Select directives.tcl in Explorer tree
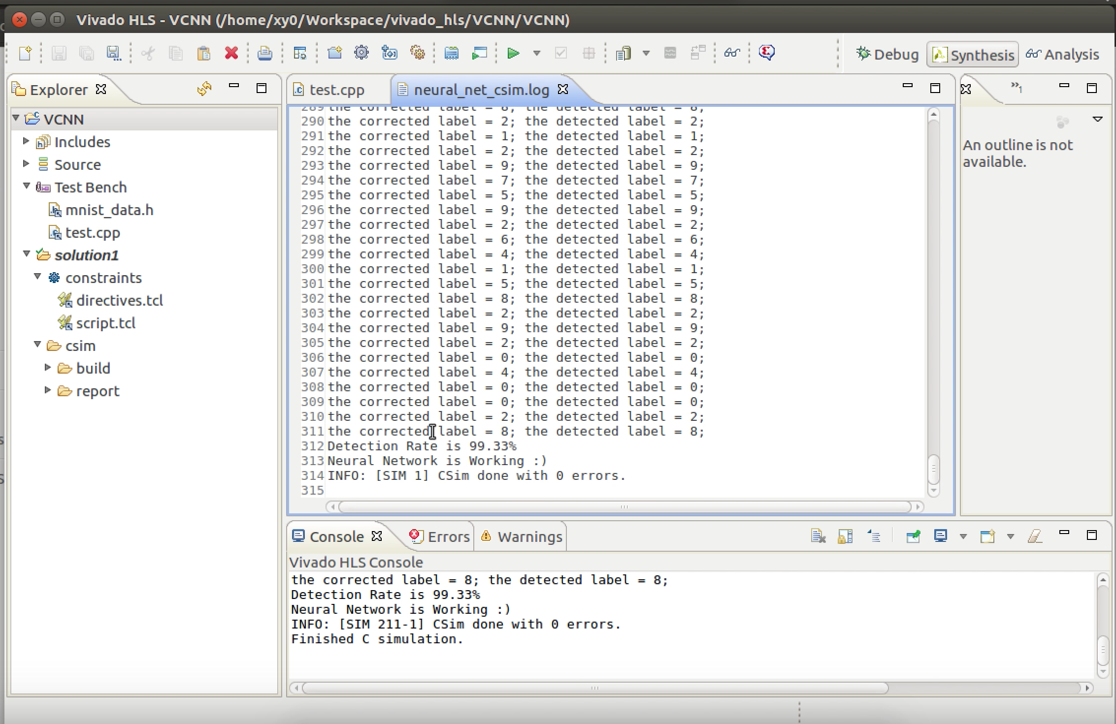This screenshot has height=724, width=1116. point(119,300)
